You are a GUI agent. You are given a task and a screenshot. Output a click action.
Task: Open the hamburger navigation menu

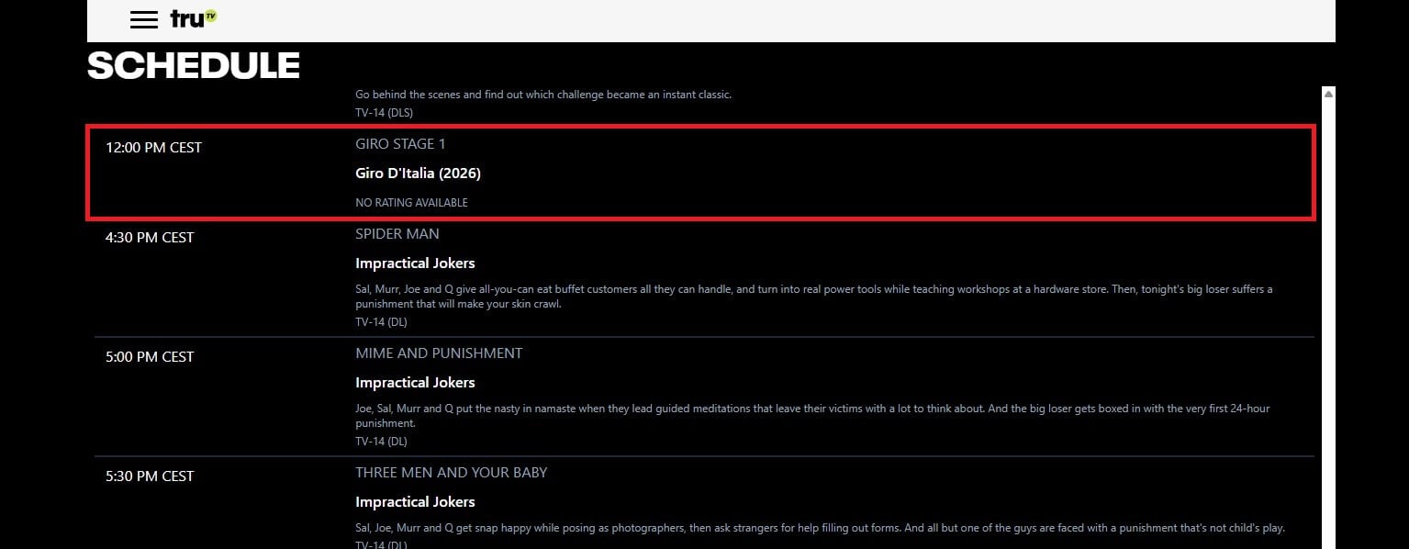point(144,19)
